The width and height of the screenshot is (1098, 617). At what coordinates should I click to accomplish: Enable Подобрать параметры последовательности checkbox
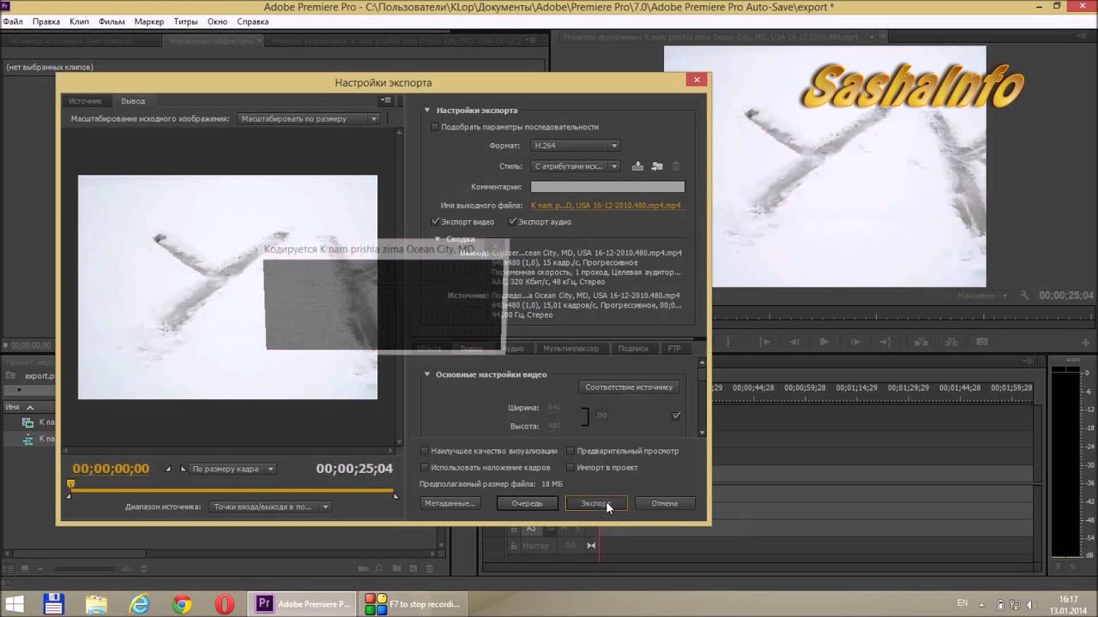pos(434,127)
